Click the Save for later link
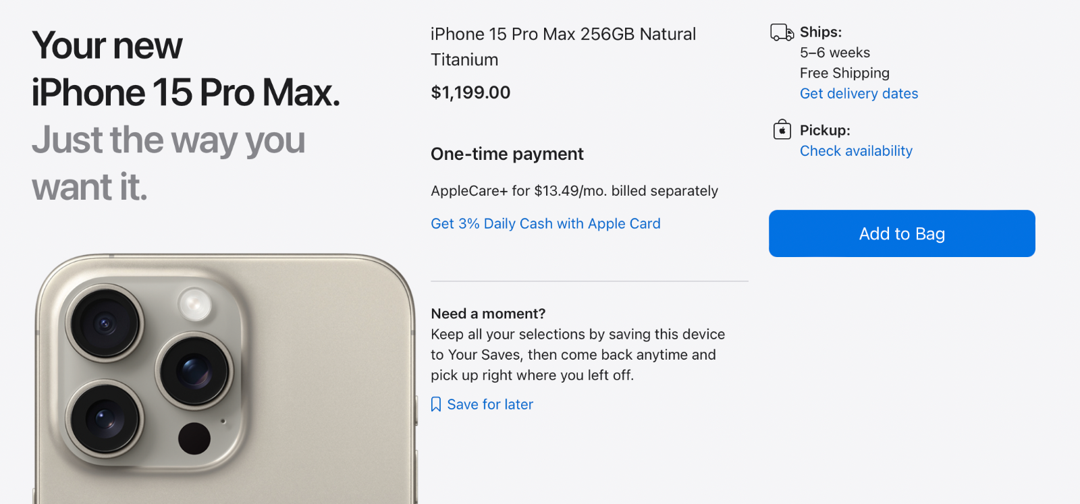Screen dimensions: 1080x504 pyautogui.click(x=490, y=404)
